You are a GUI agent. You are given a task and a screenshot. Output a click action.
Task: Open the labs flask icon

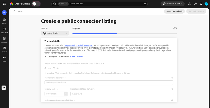pyautogui.click(x=189, y=4)
